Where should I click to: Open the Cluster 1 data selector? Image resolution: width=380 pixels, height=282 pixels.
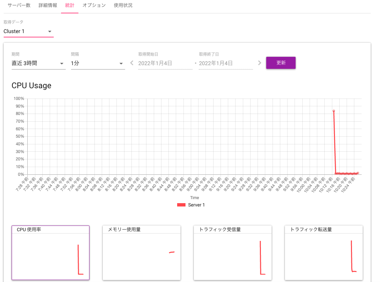point(28,32)
